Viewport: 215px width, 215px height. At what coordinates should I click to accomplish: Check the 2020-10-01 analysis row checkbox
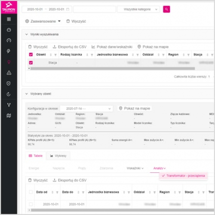point(31,204)
